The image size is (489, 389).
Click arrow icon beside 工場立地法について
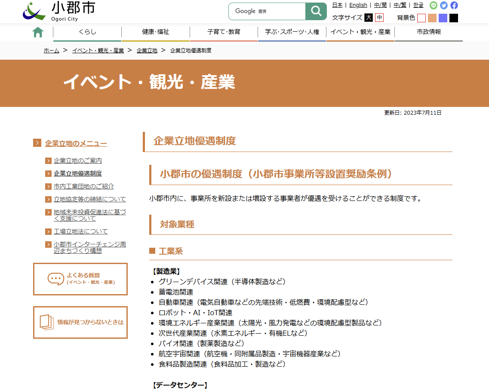pos(48,231)
